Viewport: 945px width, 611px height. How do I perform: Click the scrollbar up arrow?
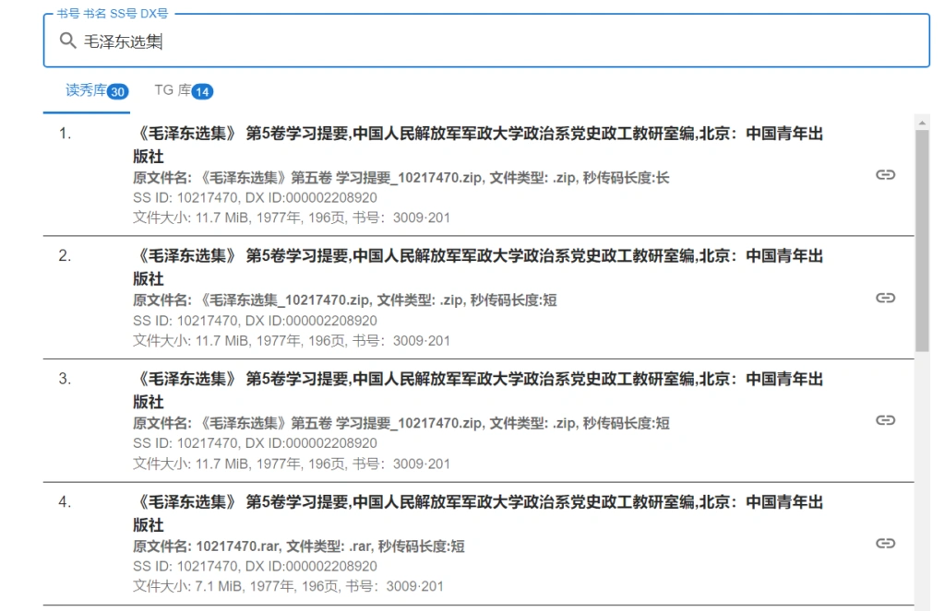[x=922, y=123]
